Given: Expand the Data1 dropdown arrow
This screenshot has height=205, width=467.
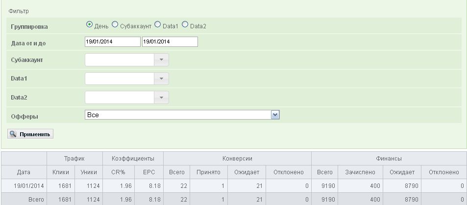Looking at the screenshot, I should coord(162,79).
